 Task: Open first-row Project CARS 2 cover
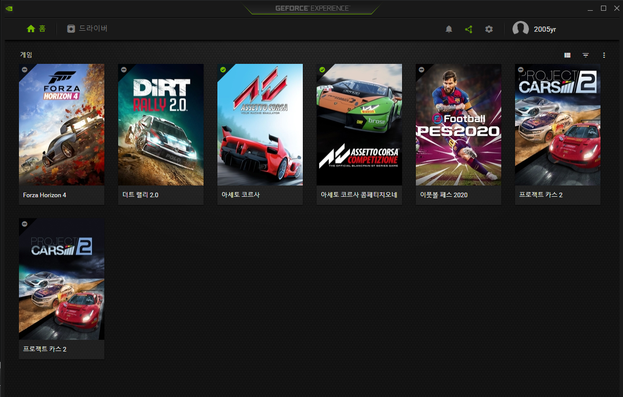point(558,125)
